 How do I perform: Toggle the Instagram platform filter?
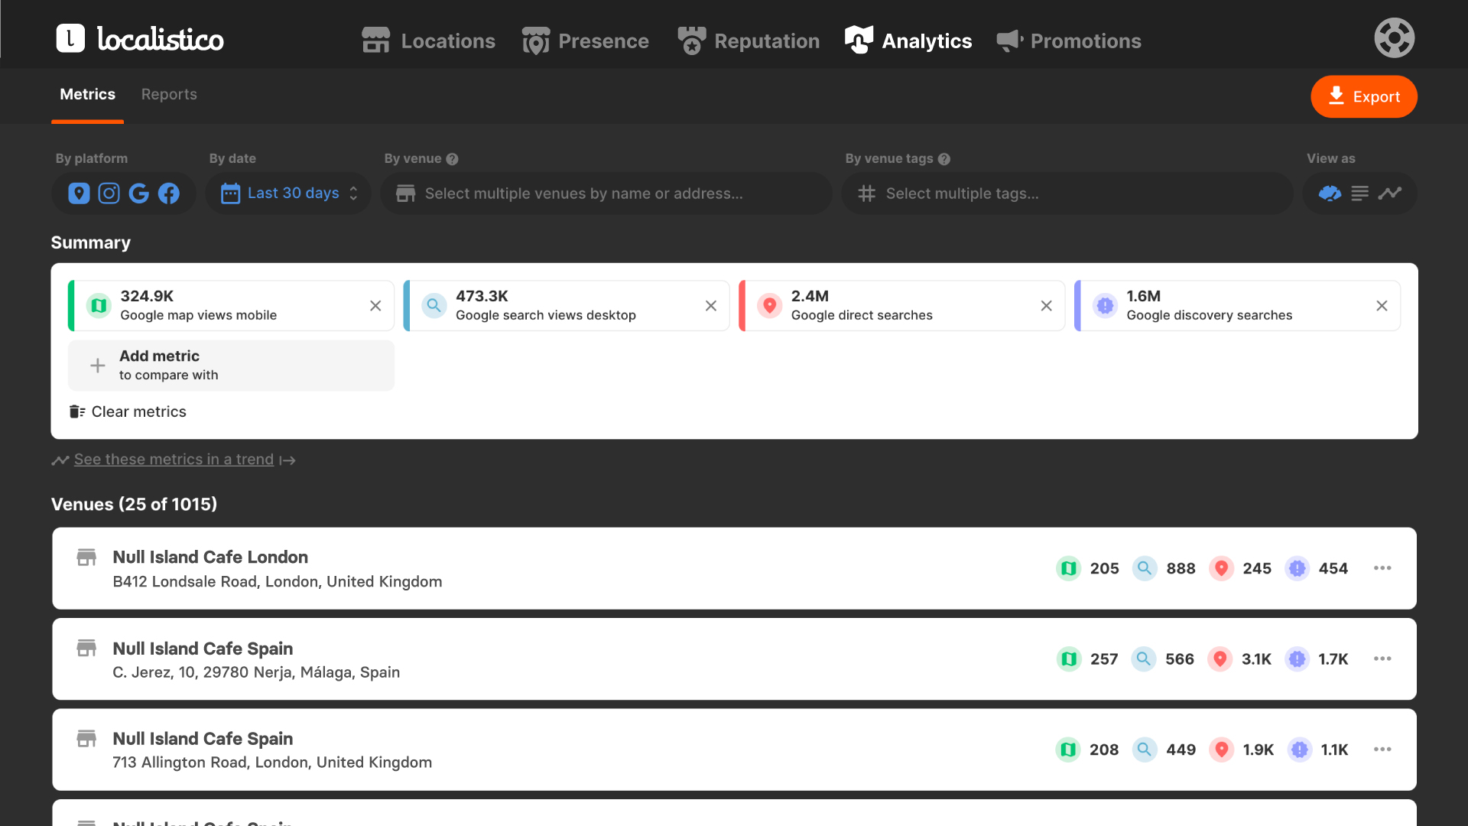[x=109, y=193]
